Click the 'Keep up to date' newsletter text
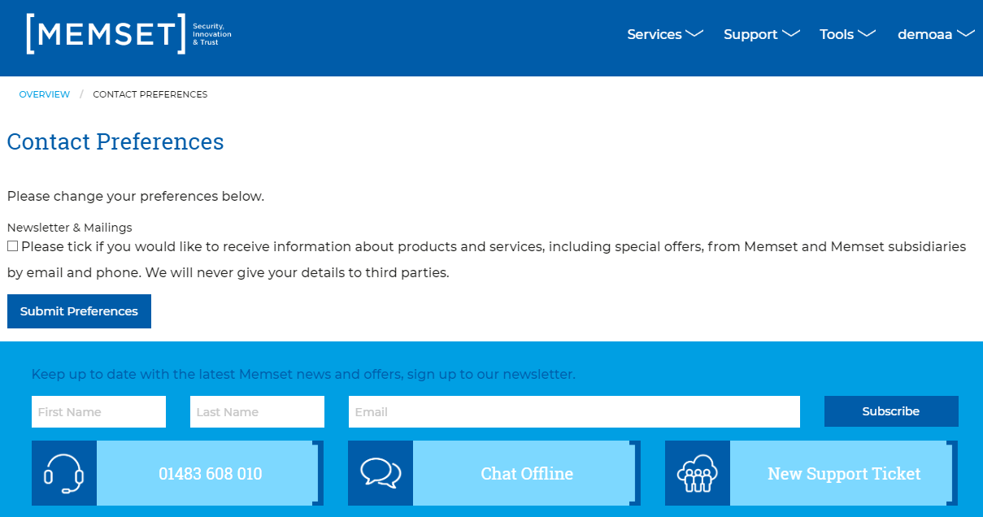 click(x=303, y=374)
